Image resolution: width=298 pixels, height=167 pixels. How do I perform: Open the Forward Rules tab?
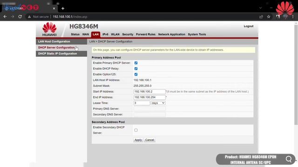[x=146, y=34]
